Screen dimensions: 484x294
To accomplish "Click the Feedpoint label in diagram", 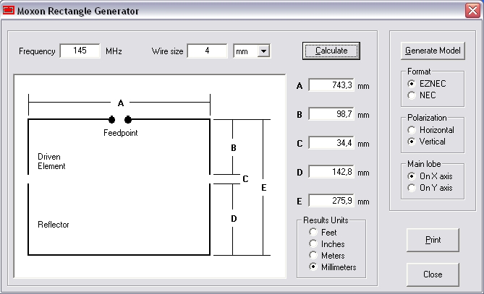I will coord(120,133).
